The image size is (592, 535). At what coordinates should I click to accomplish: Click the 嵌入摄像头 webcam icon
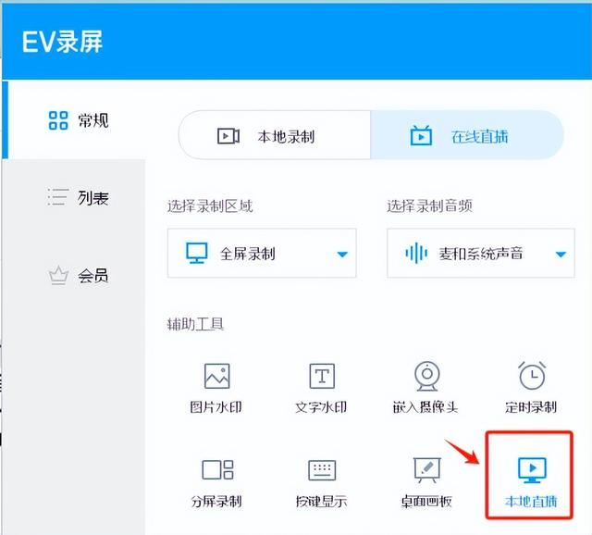[426, 376]
